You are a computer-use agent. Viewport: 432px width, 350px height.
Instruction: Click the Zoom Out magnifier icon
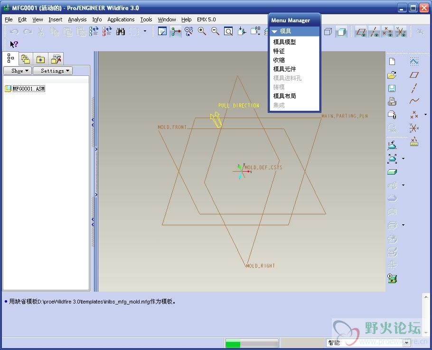(215, 31)
